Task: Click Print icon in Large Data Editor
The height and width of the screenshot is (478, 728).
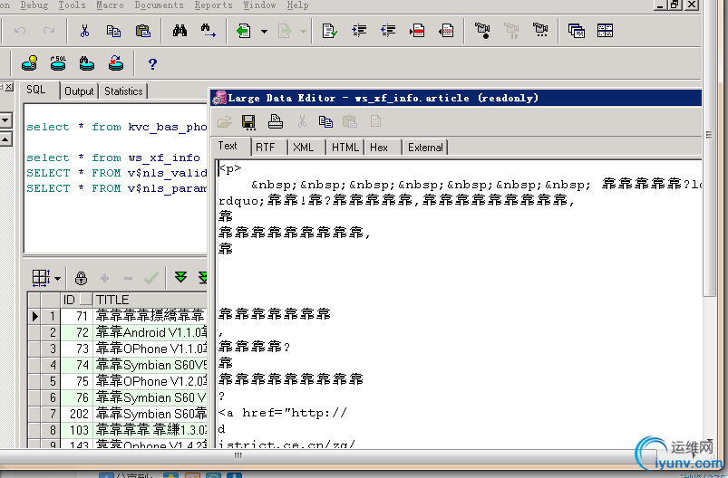Action: coord(276,122)
